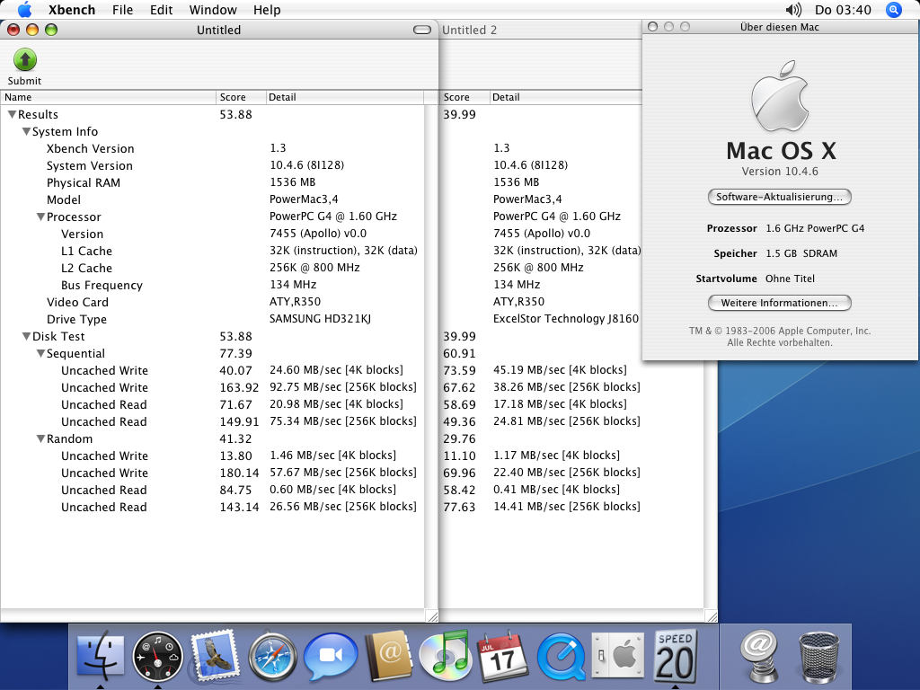This screenshot has height=690, width=920.
Task: Collapse the Random test group
Action: 40,438
